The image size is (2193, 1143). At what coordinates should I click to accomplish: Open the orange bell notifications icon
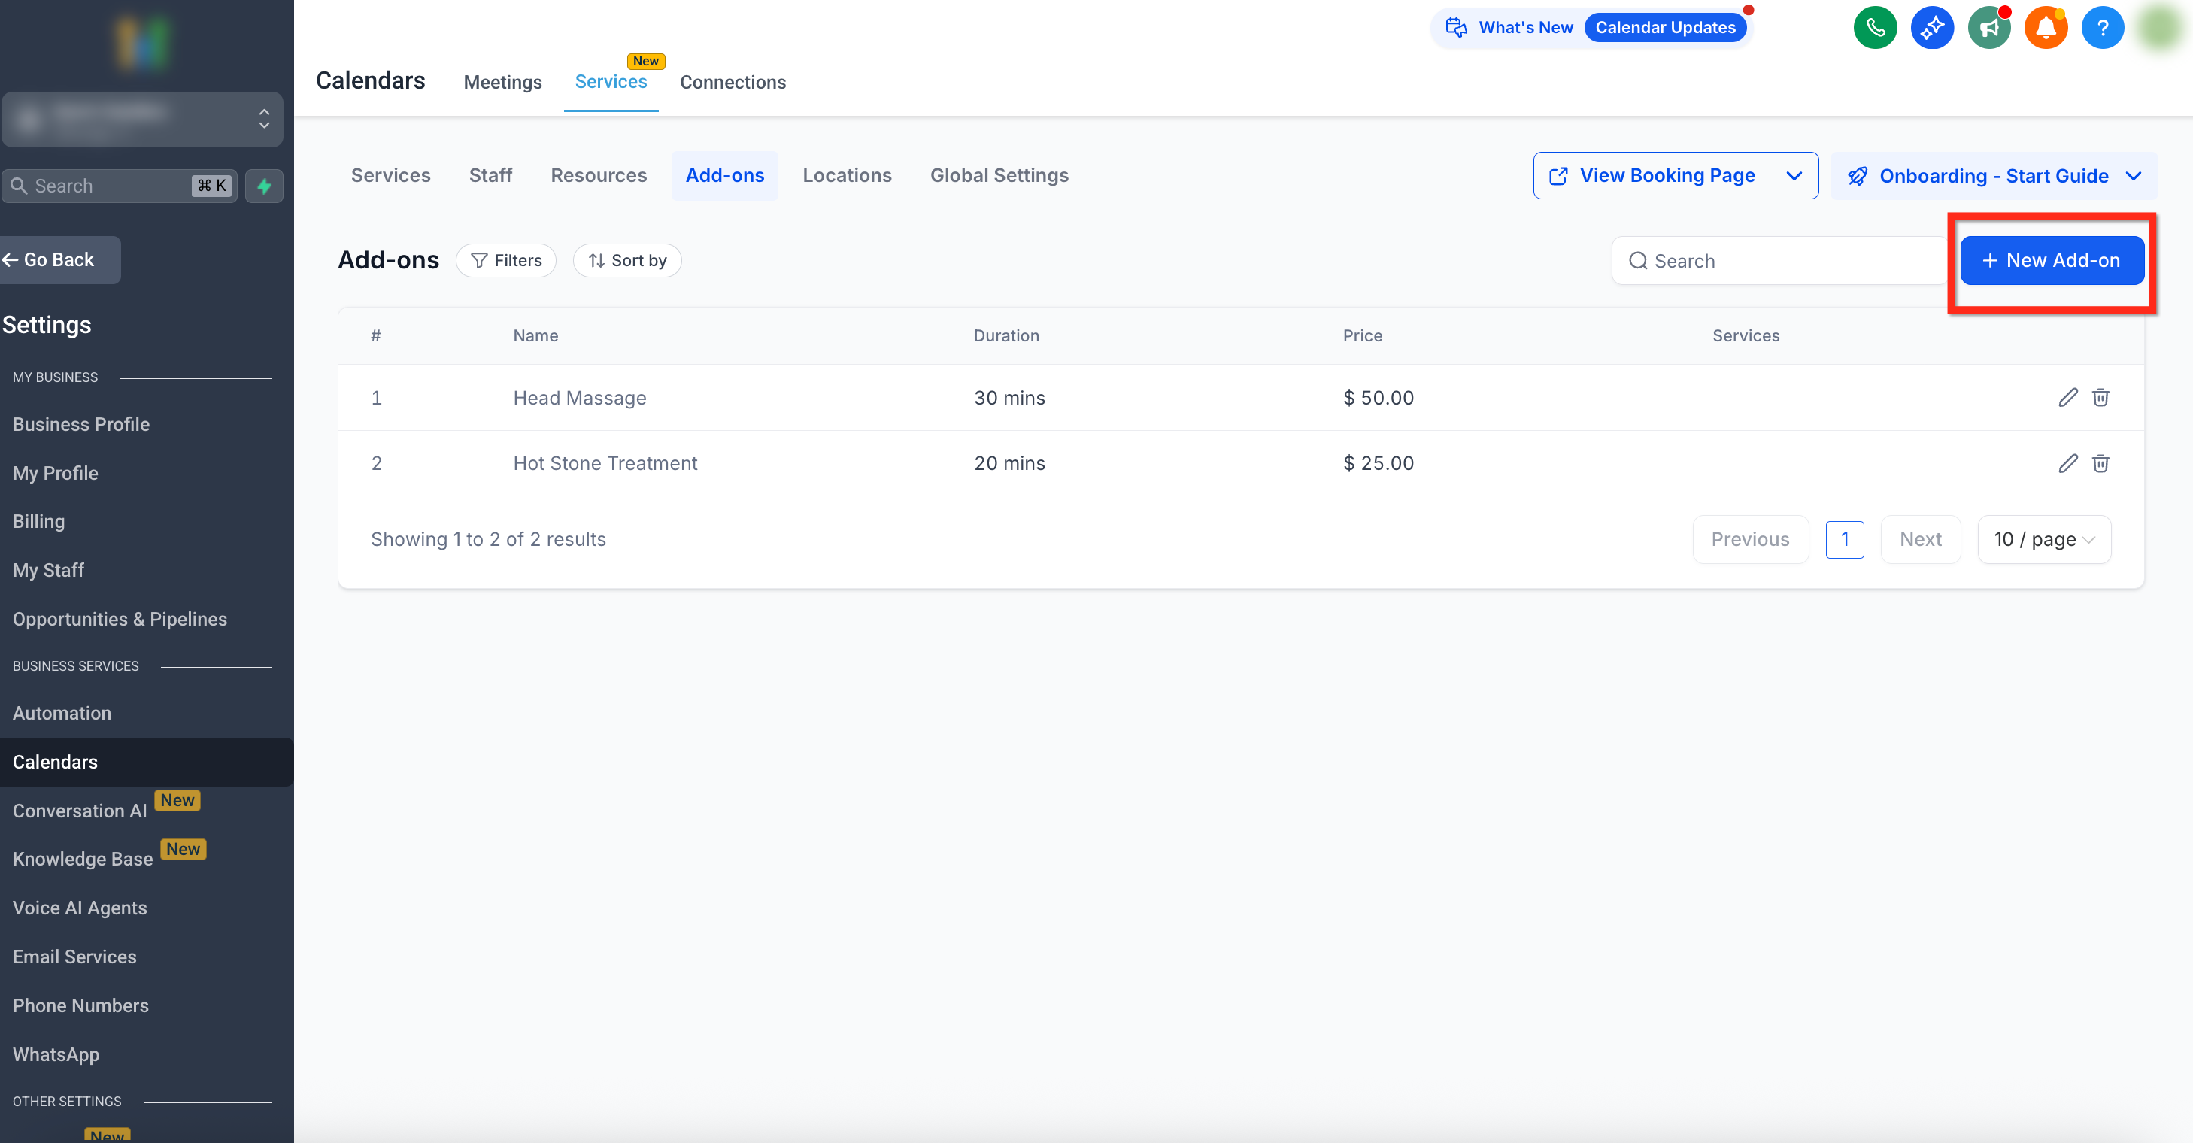pos(2046,28)
